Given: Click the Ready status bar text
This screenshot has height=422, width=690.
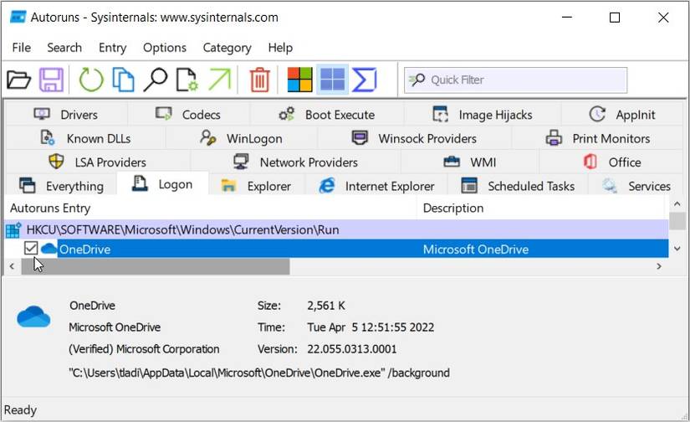Looking at the screenshot, I should (x=20, y=410).
